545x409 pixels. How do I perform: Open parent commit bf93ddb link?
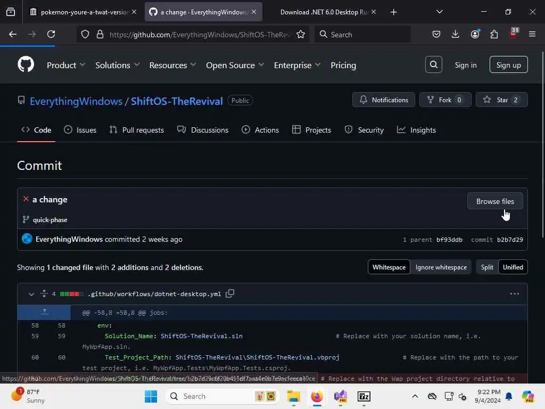click(x=449, y=240)
